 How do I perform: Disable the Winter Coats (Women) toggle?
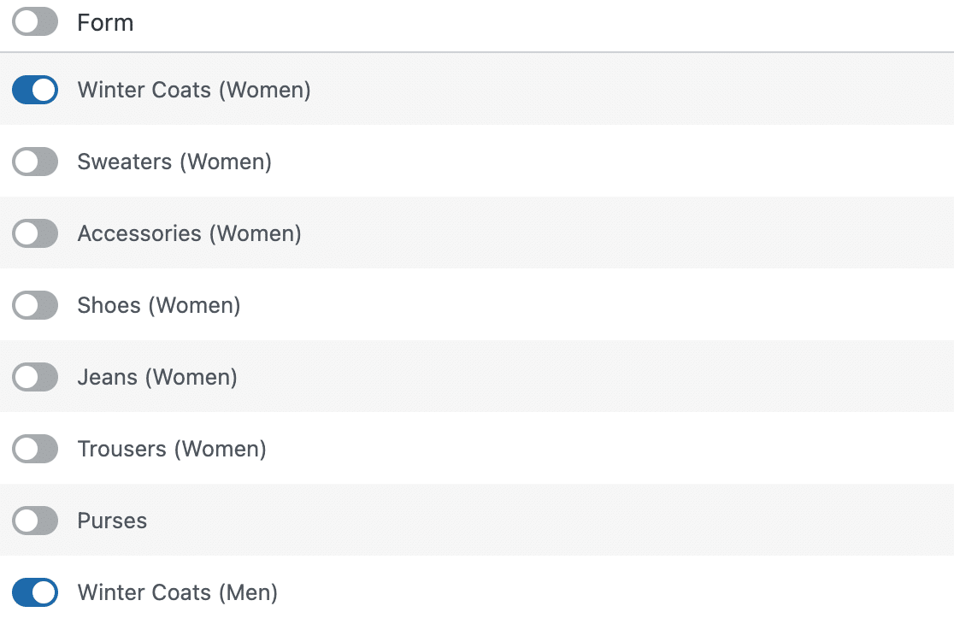pos(35,90)
